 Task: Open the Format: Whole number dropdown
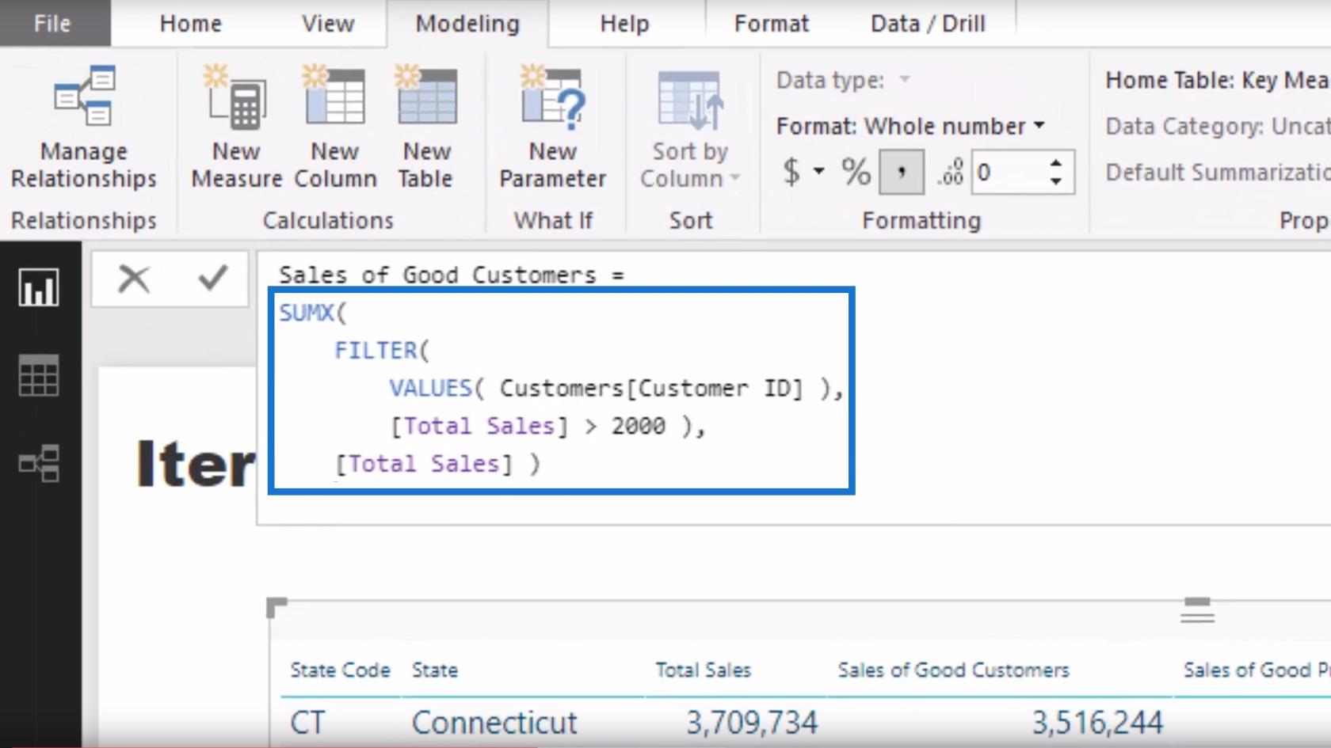(x=910, y=126)
